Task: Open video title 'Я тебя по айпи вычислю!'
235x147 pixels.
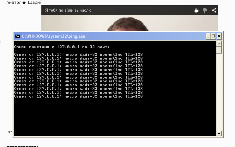Action: pos(69,10)
